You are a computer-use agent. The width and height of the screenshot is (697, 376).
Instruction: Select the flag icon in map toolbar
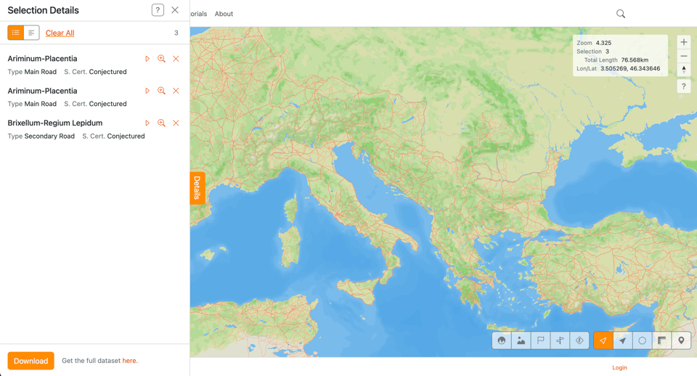pyautogui.click(x=541, y=340)
